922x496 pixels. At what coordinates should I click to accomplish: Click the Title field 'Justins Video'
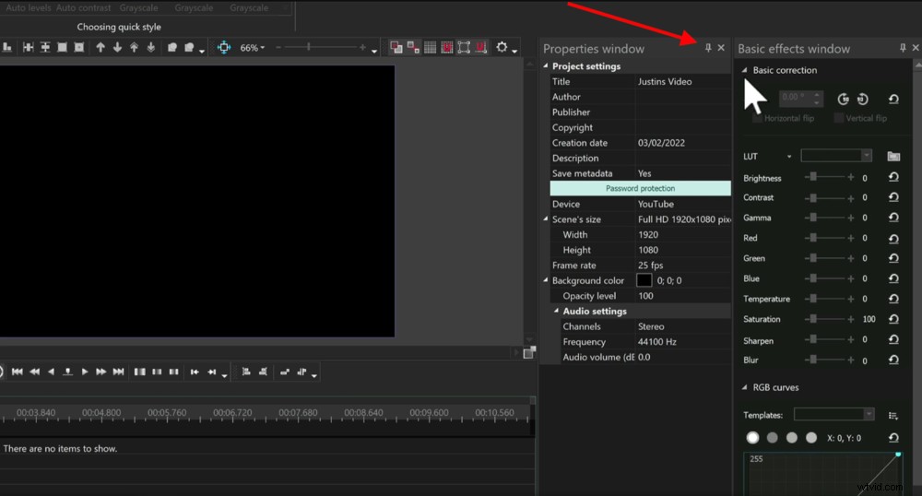[683, 82]
